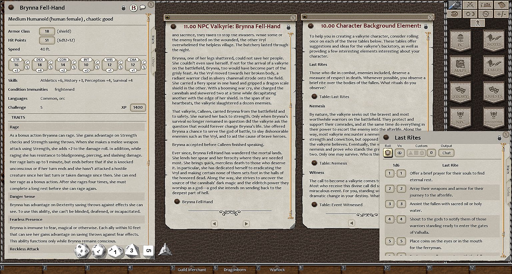512x274 pixels.
Task: Roll DEX ability check C button
Action: [51, 62]
